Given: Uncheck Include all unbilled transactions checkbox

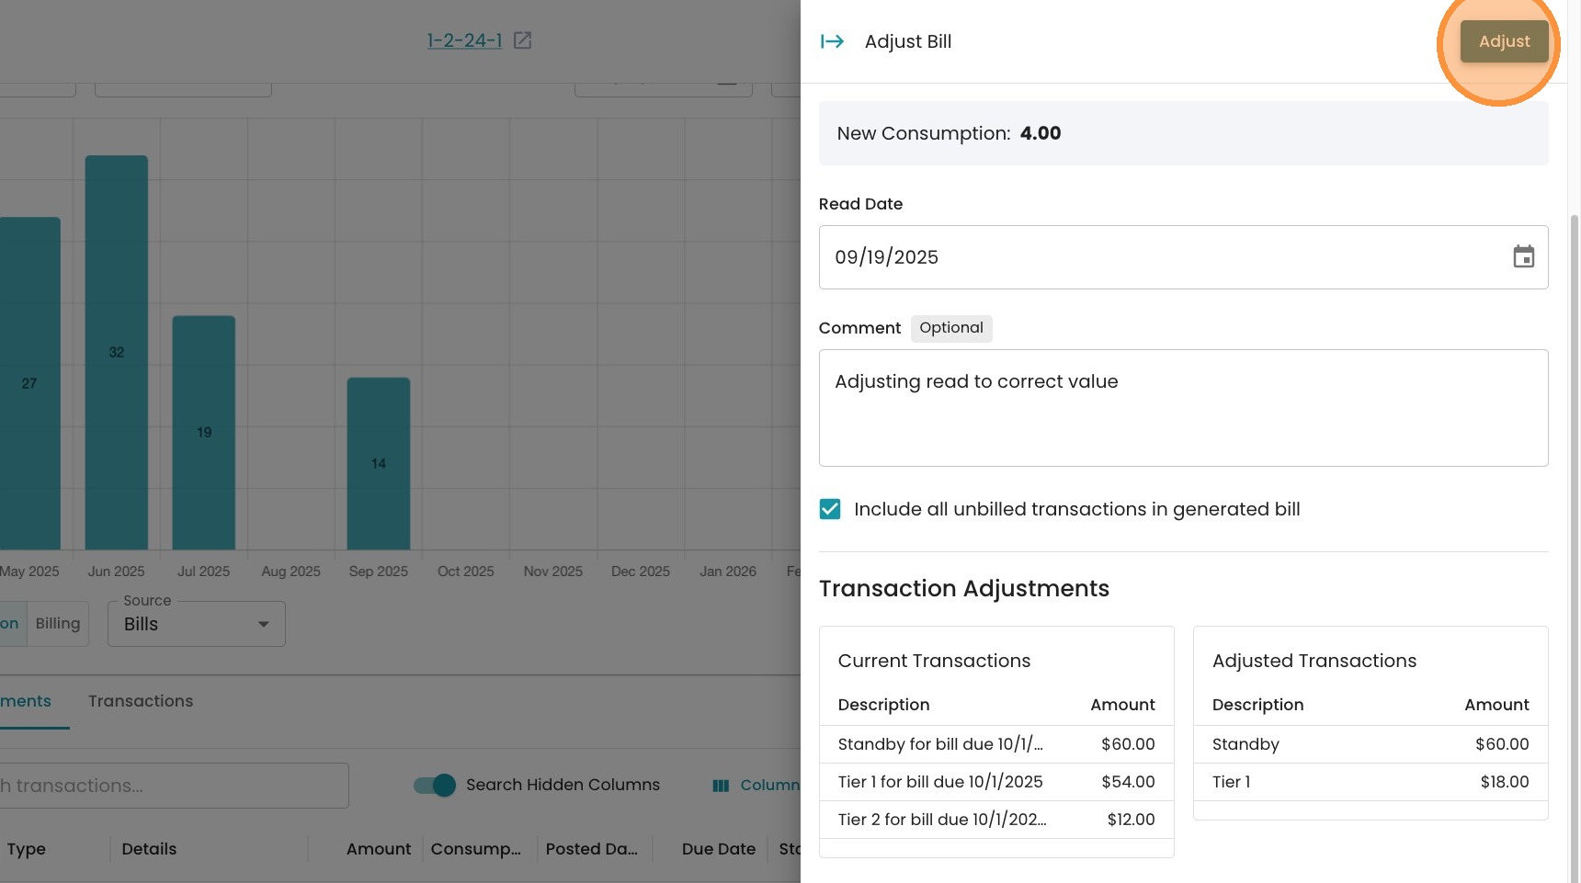Looking at the screenshot, I should [830, 509].
